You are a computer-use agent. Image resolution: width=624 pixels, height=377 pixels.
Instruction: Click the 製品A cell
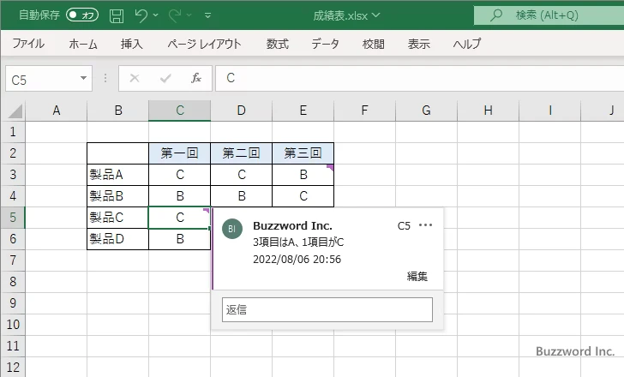[x=117, y=175]
